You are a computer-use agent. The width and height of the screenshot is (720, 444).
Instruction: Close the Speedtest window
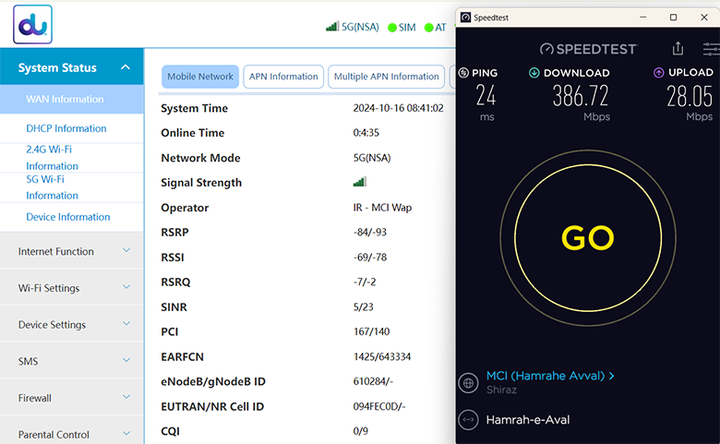coord(704,18)
